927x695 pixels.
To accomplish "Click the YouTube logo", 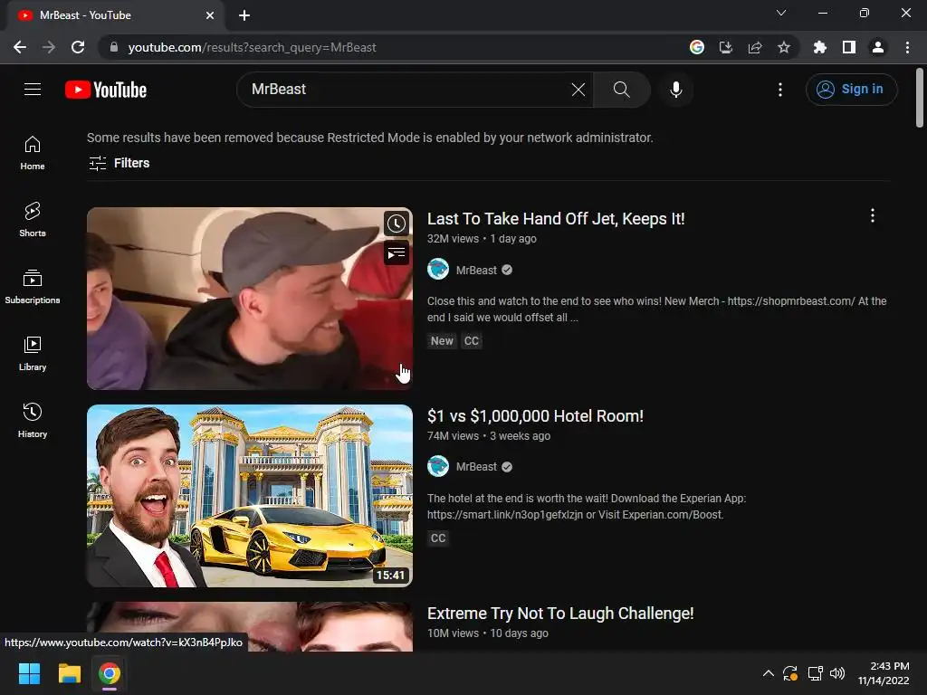I will click(x=106, y=90).
